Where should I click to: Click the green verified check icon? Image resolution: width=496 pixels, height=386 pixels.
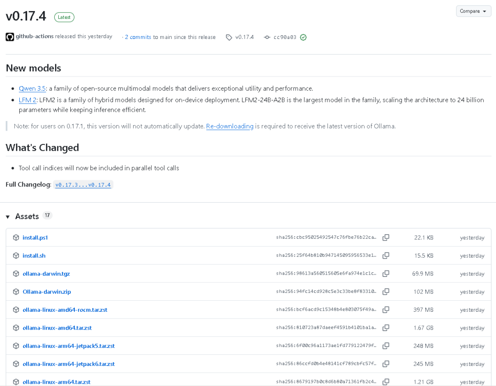(x=303, y=37)
